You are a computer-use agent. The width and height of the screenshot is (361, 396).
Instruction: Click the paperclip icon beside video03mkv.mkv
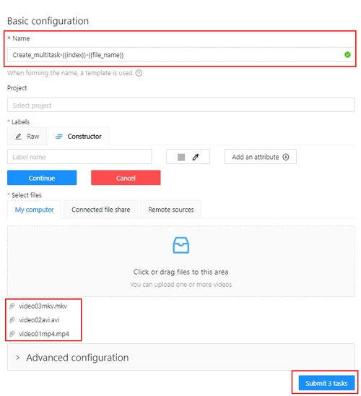pyautogui.click(x=12, y=306)
